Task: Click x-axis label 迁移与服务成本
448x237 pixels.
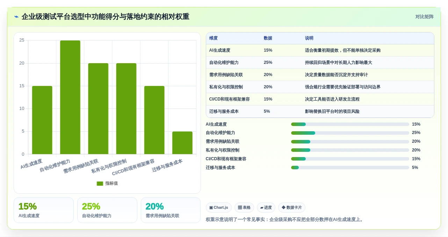Action: point(167,165)
